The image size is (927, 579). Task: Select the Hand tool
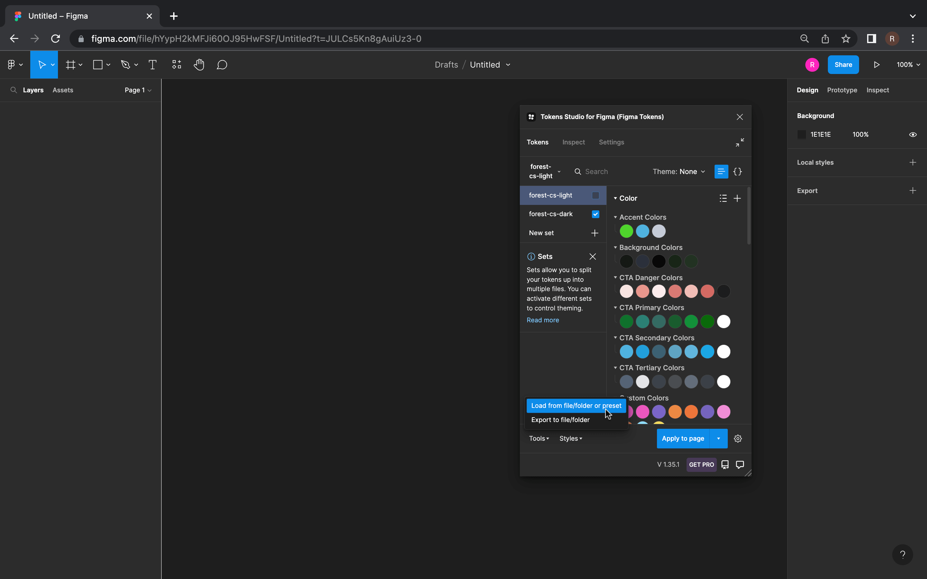click(x=199, y=65)
